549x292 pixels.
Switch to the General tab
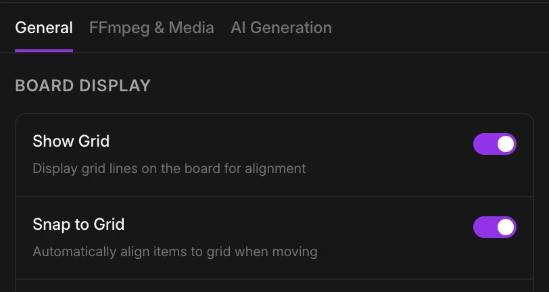click(x=44, y=28)
